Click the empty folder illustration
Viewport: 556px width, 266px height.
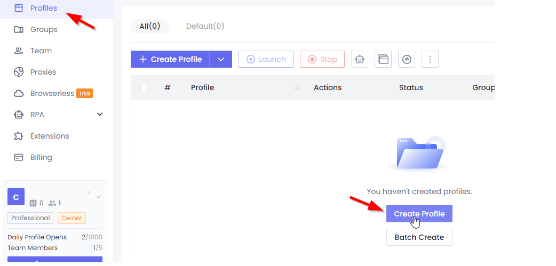[x=419, y=153]
